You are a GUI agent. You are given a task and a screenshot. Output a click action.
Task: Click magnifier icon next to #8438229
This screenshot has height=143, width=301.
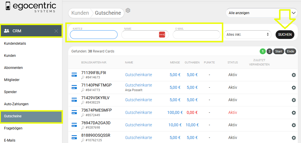83,102
